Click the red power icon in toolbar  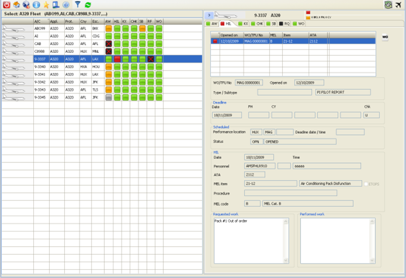click(6, 5)
